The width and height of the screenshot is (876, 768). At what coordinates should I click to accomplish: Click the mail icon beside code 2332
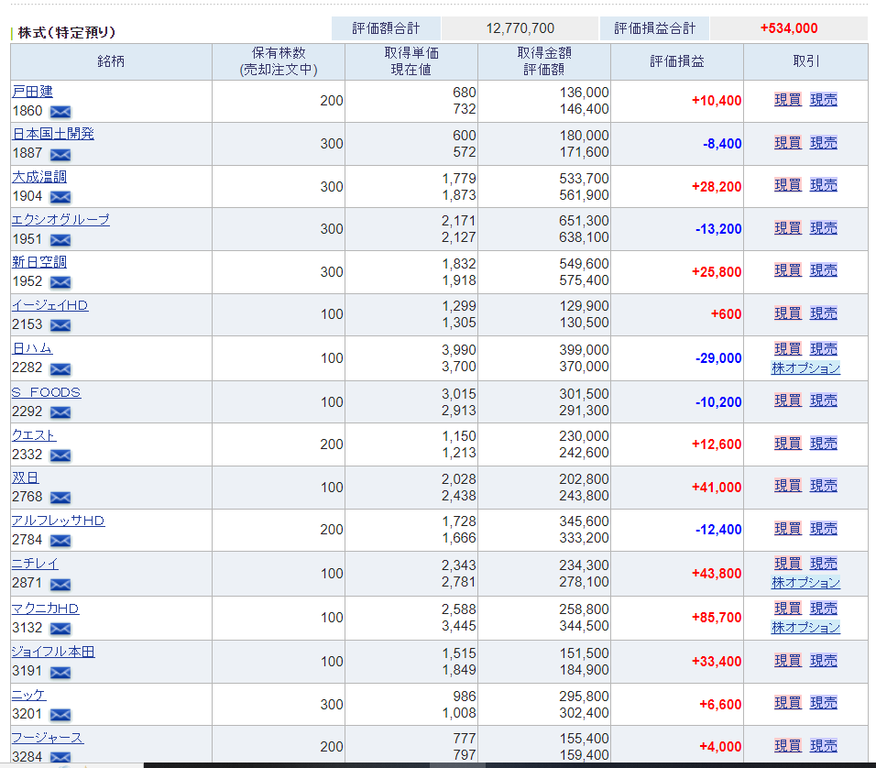[x=60, y=455]
